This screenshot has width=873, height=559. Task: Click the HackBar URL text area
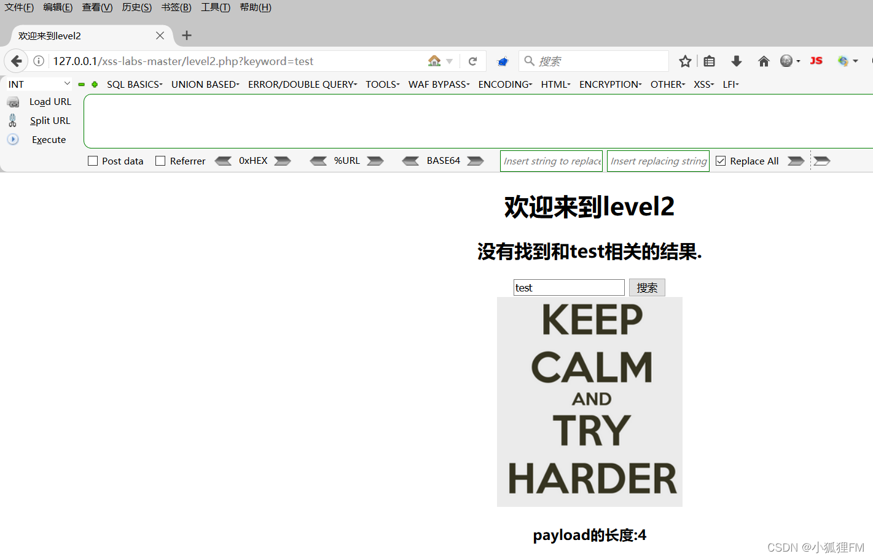click(x=478, y=121)
